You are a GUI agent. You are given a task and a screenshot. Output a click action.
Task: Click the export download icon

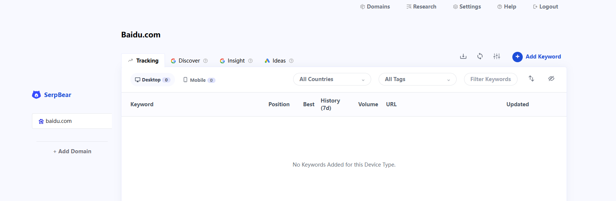(x=463, y=56)
